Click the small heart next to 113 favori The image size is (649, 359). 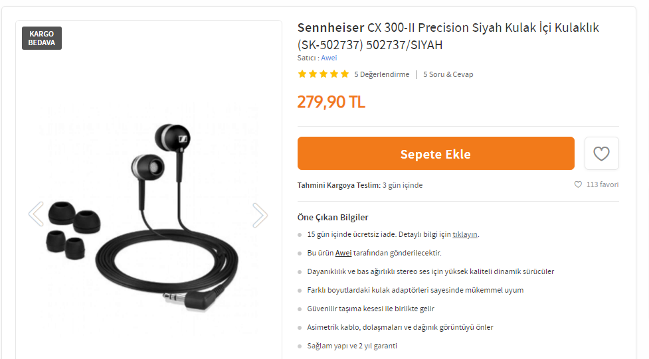click(578, 184)
